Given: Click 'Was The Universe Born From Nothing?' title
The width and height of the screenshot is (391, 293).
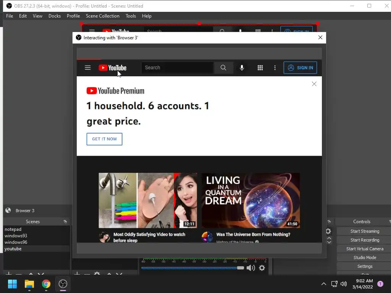Looking at the screenshot, I should click(253, 235).
